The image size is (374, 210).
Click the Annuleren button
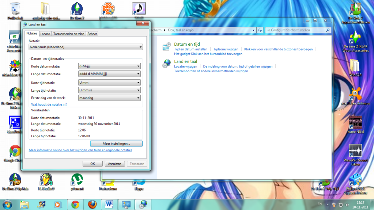point(115,164)
